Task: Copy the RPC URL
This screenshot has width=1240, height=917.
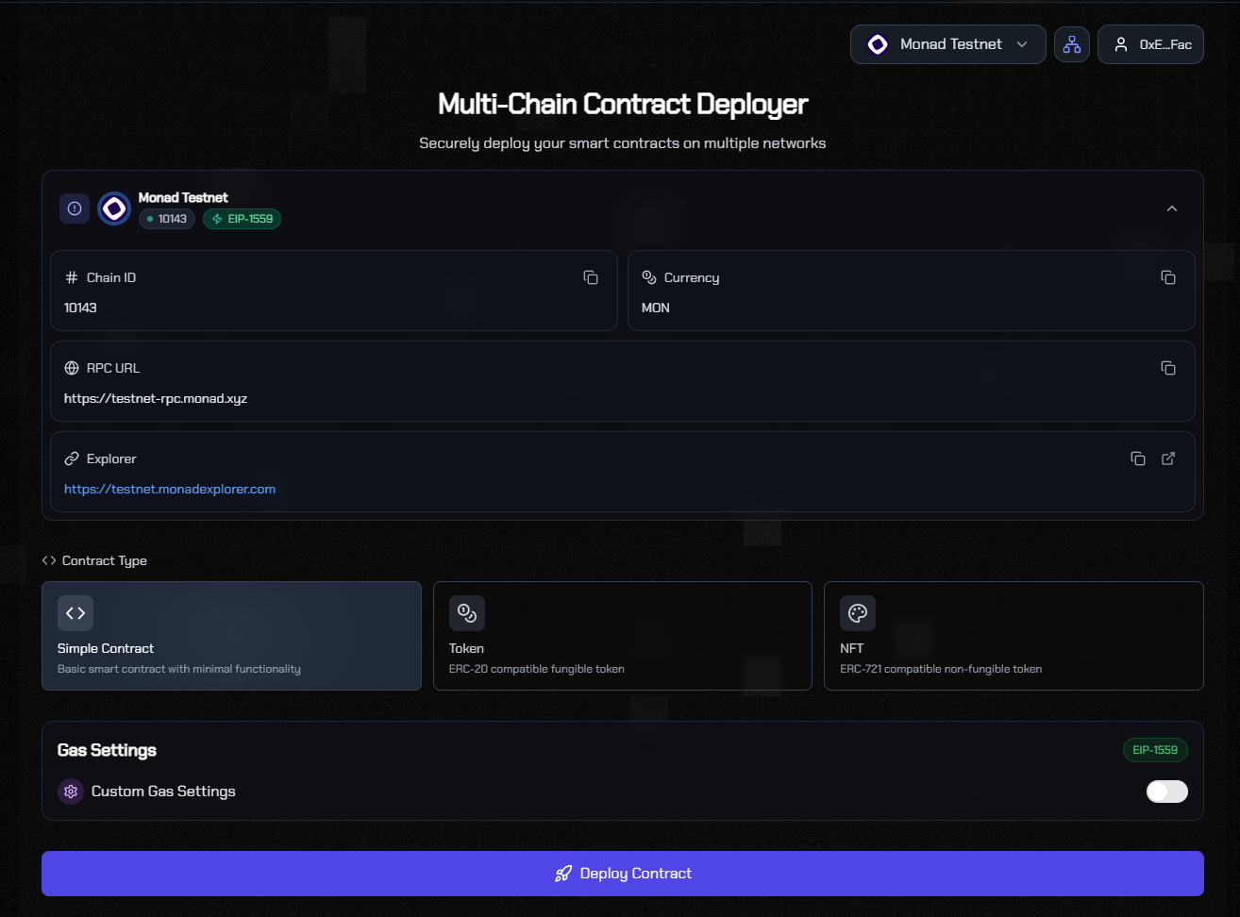Action: click(1168, 368)
